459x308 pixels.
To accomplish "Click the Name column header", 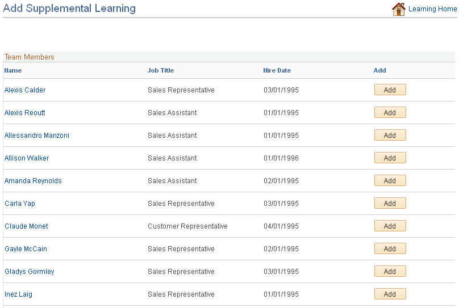I will coord(13,70).
